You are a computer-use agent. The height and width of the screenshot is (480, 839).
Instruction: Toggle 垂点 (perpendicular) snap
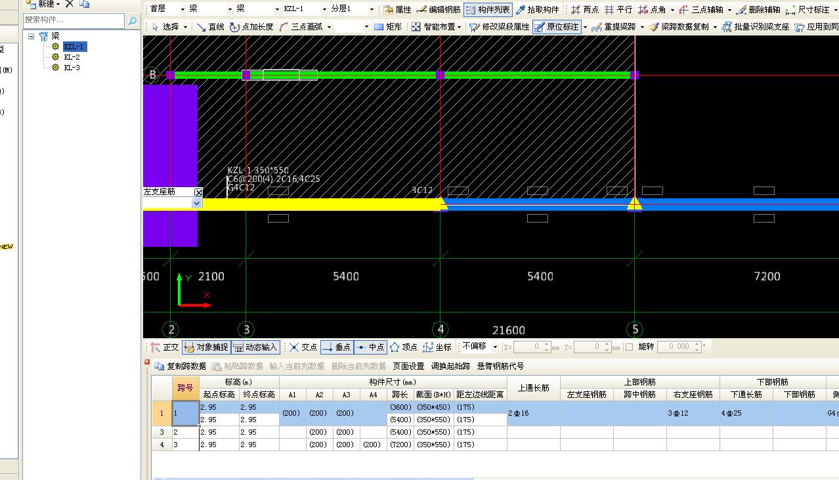(x=337, y=347)
